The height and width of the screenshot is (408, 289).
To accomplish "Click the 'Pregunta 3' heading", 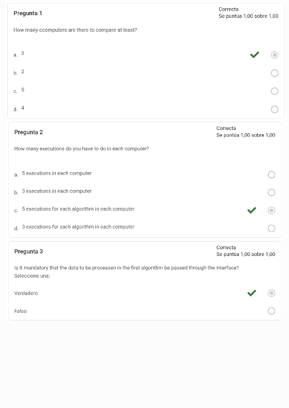I will coord(28,252).
